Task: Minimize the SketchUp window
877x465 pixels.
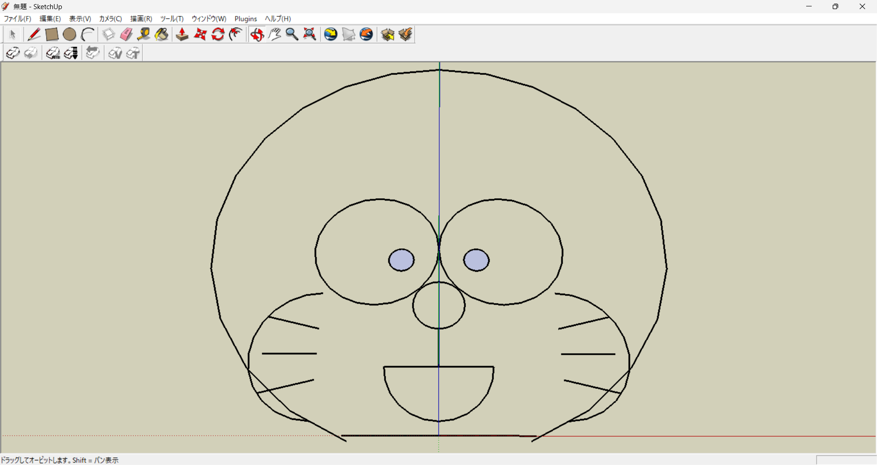Action: [x=809, y=6]
